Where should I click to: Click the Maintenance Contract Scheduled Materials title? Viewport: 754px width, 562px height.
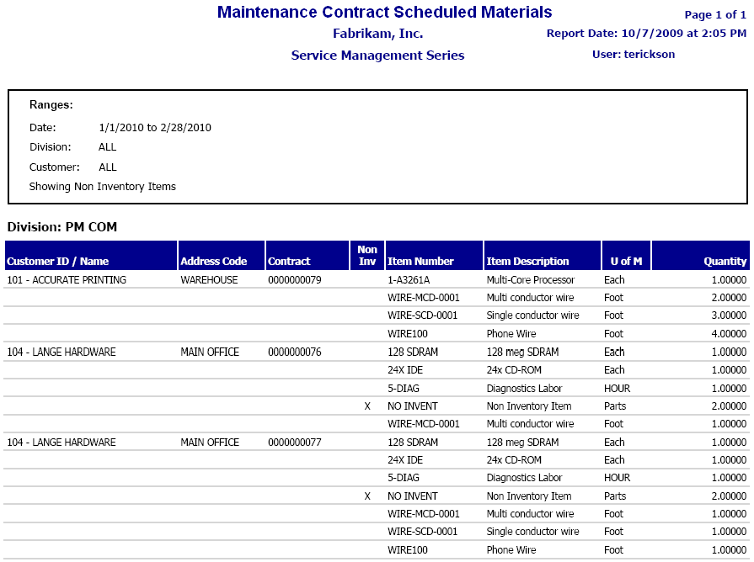pos(384,13)
